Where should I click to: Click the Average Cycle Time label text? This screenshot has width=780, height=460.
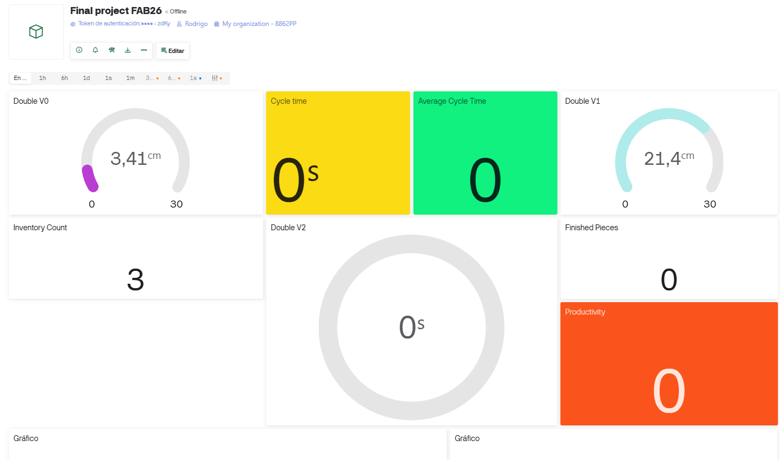pos(452,101)
